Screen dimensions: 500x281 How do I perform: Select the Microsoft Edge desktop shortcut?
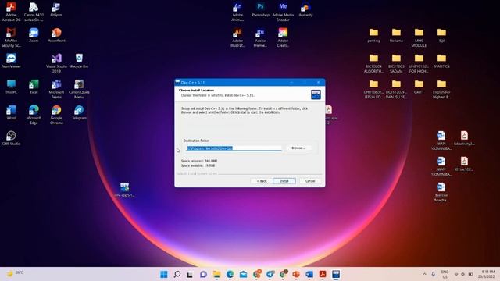(34, 115)
